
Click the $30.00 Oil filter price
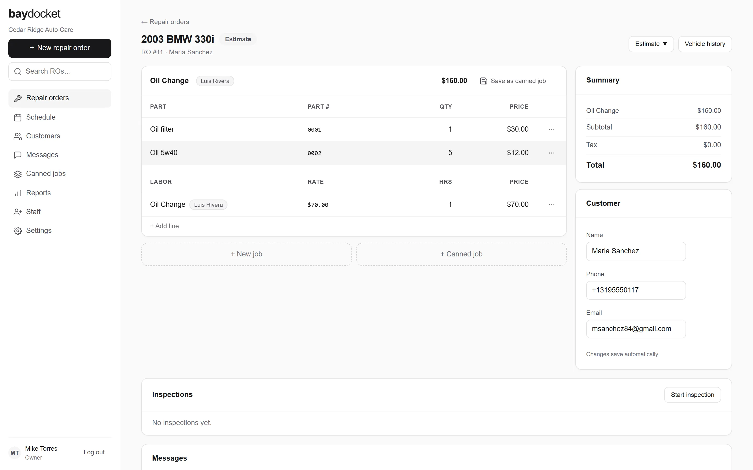[517, 129]
